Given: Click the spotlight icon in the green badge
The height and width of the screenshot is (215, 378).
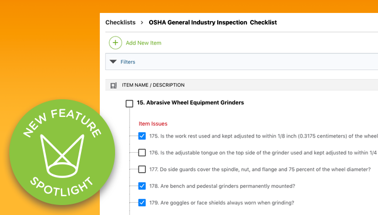Looking at the screenshot, I should coord(62,156).
